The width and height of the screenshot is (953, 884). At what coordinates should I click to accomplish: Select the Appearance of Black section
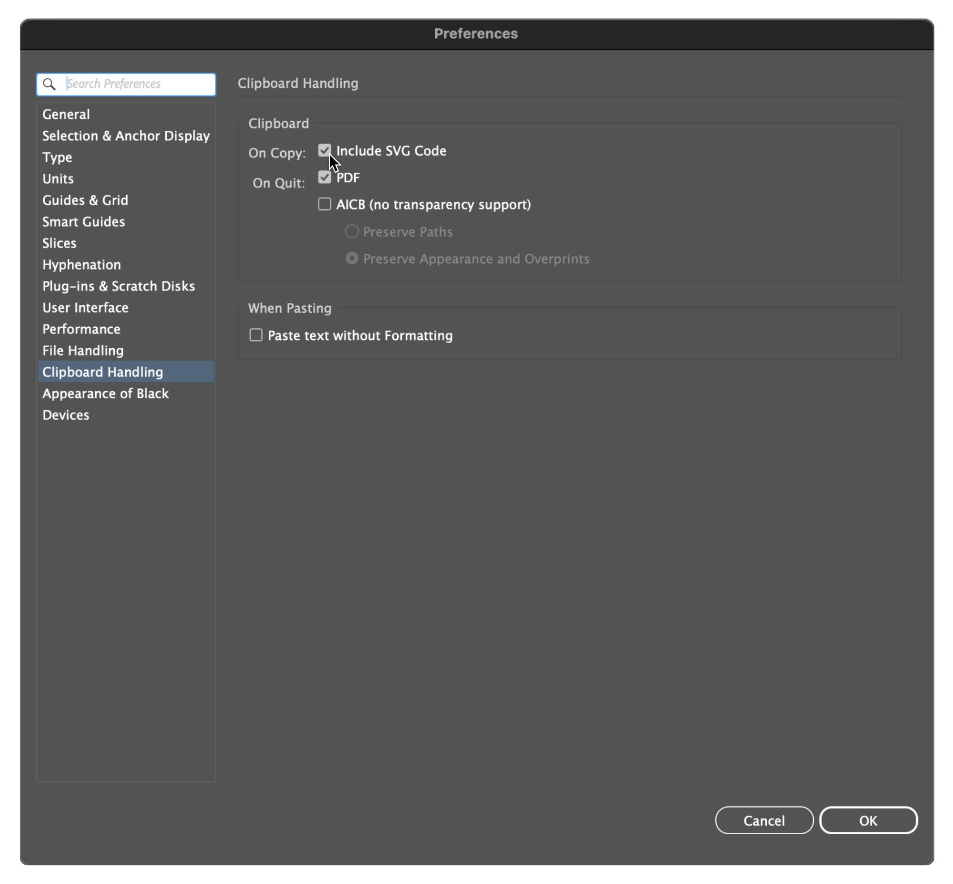coord(105,393)
